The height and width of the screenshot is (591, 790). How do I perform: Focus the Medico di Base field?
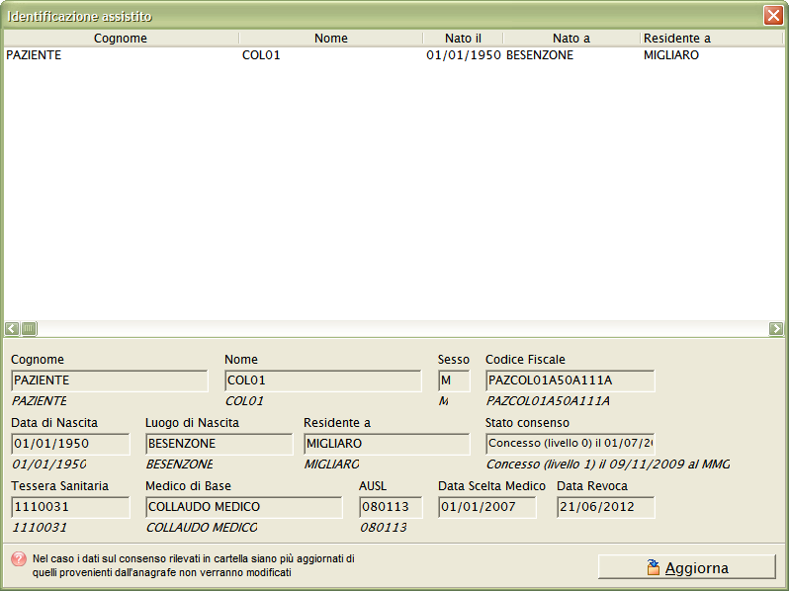tap(243, 507)
